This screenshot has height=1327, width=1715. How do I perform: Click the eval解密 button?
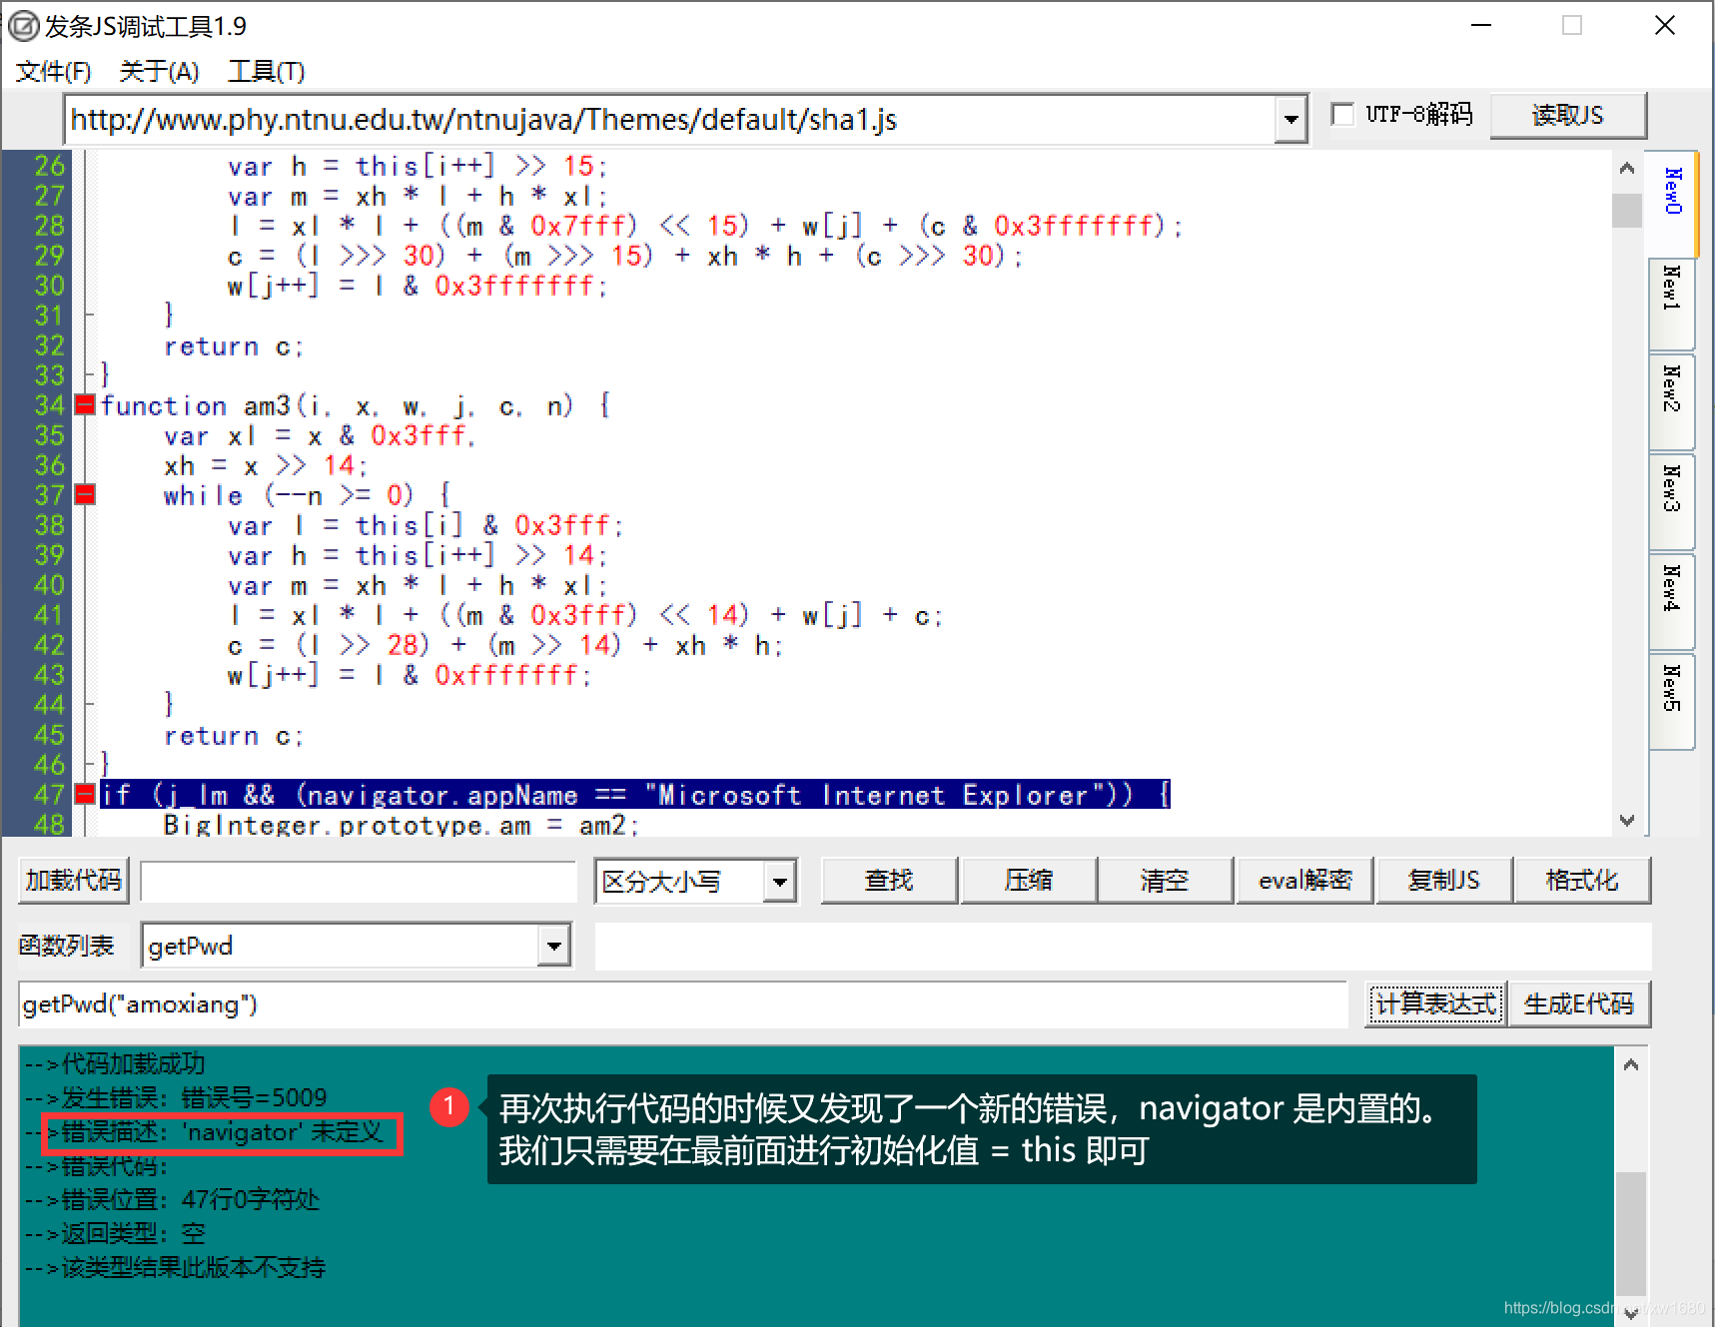pyautogui.click(x=1304, y=881)
